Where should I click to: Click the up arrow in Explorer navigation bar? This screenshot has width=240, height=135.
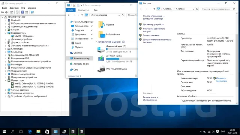pos(82,15)
